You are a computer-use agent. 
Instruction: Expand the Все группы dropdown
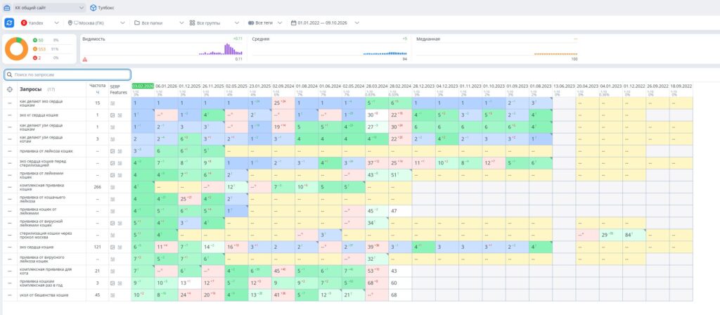point(214,22)
